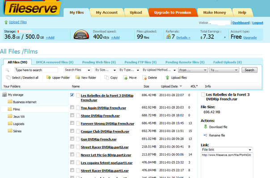Screen dimensions: 270x178
Task: Click the file link URL text box
Action: pos(227,165)
